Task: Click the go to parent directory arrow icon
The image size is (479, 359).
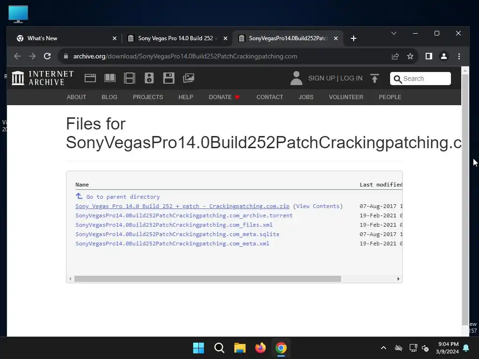Action: tap(79, 196)
